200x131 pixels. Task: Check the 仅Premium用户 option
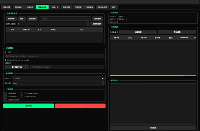pos(22,96)
